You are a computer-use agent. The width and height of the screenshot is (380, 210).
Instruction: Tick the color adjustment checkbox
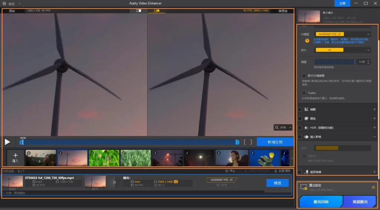300,119
